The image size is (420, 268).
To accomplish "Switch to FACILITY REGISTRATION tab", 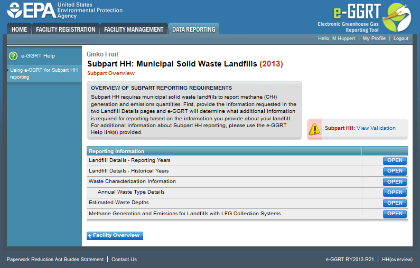I will coord(66,29).
